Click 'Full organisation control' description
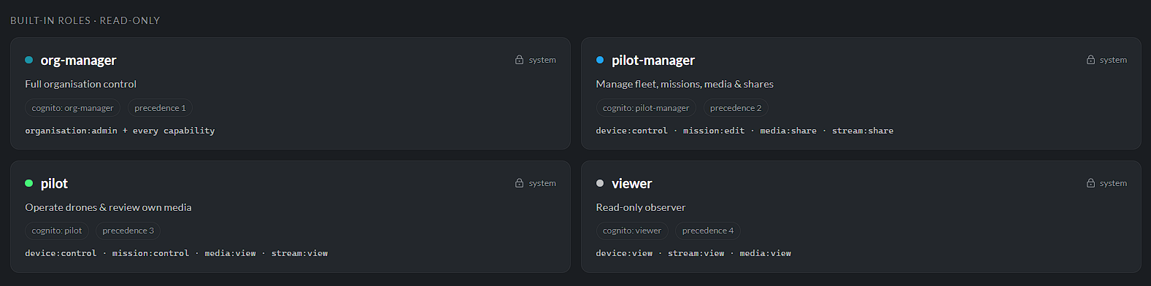The width and height of the screenshot is (1151, 286). (x=81, y=84)
